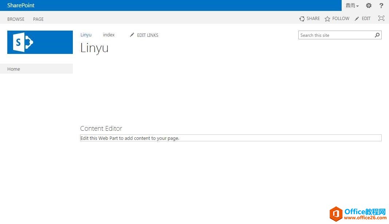Click the Follow star icon
The width and height of the screenshot is (389, 224).
pos(327,19)
